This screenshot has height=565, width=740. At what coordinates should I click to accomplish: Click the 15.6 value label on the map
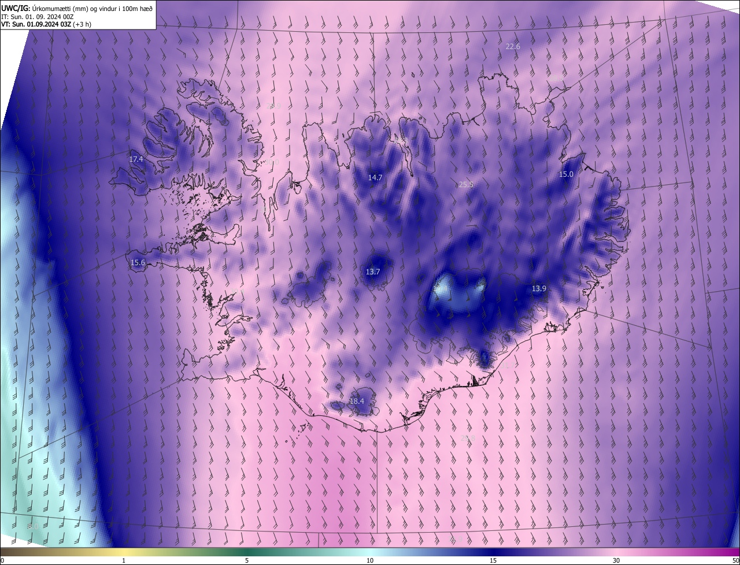coord(138,262)
